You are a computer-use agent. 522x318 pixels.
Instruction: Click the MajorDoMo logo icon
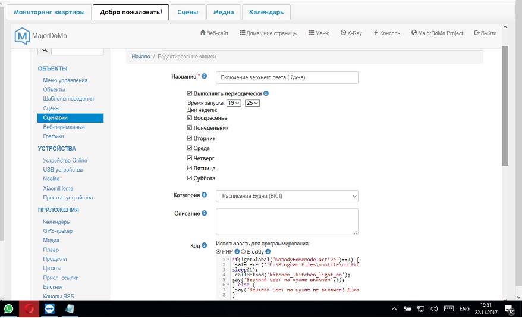22,36
